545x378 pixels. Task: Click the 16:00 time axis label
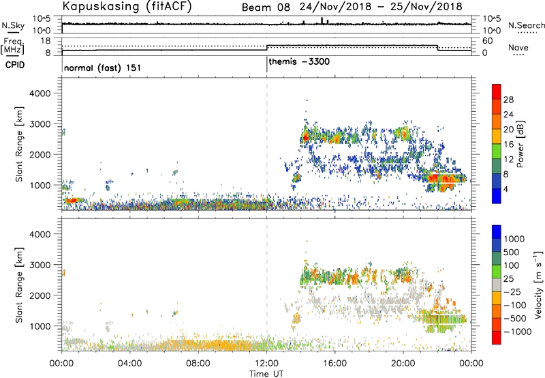(x=334, y=364)
